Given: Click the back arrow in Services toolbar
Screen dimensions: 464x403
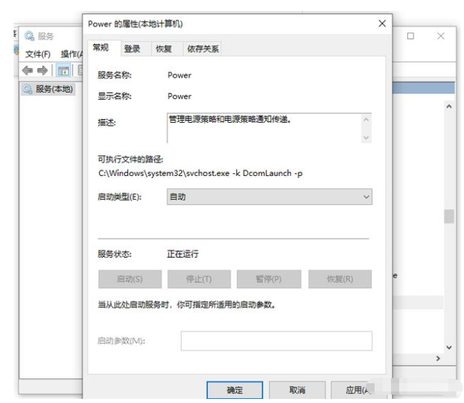Looking at the screenshot, I should click(x=27, y=70).
